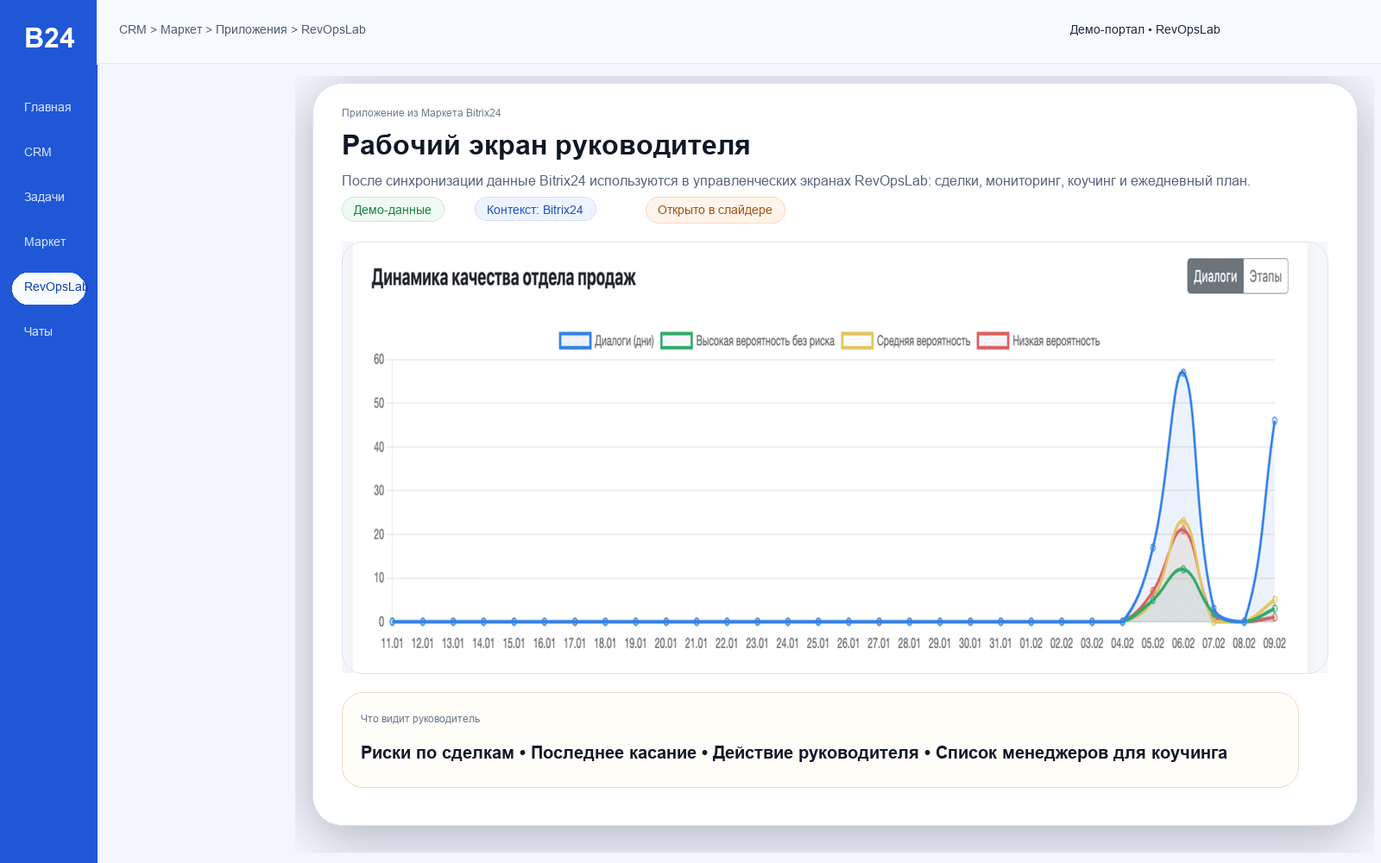Click the green line peak at 06.02
Viewport: 1381px width, 863px height.
(1183, 569)
